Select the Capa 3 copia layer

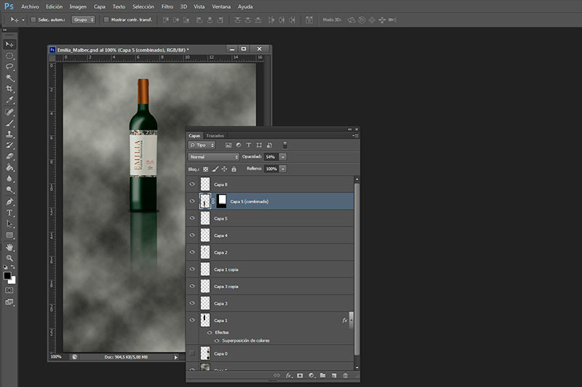271,286
